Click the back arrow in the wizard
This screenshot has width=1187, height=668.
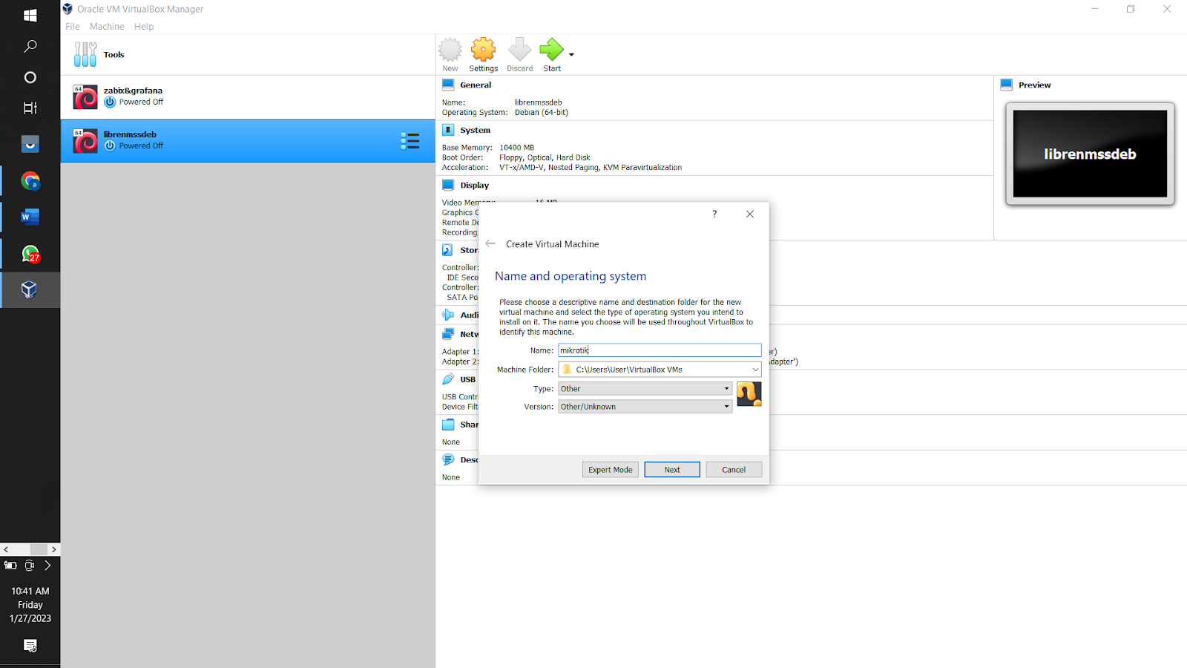pyautogui.click(x=490, y=243)
